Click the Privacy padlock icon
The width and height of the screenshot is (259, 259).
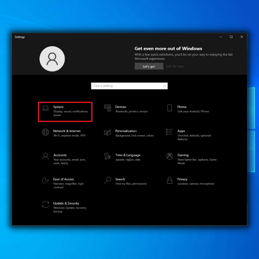click(169, 181)
